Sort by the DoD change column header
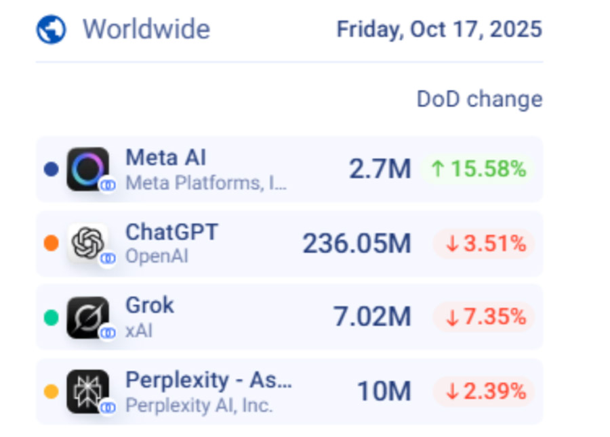Viewport: 610px width, 437px height. (x=479, y=99)
